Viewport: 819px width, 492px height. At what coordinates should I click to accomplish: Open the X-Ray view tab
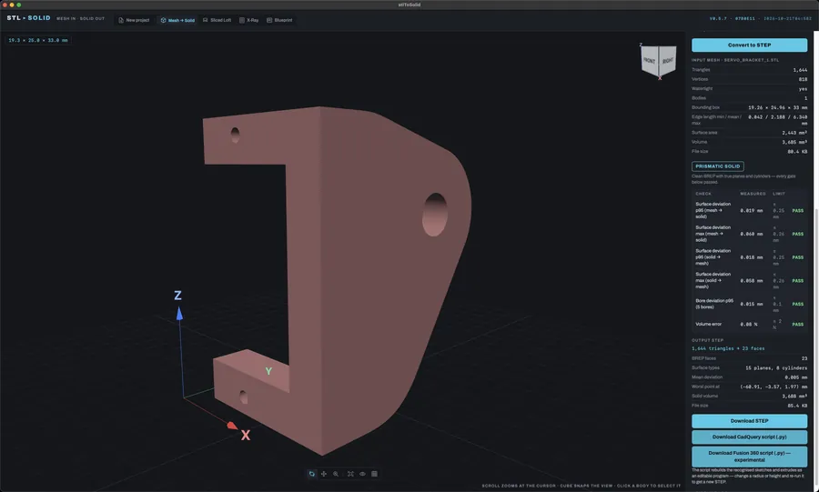pos(249,20)
